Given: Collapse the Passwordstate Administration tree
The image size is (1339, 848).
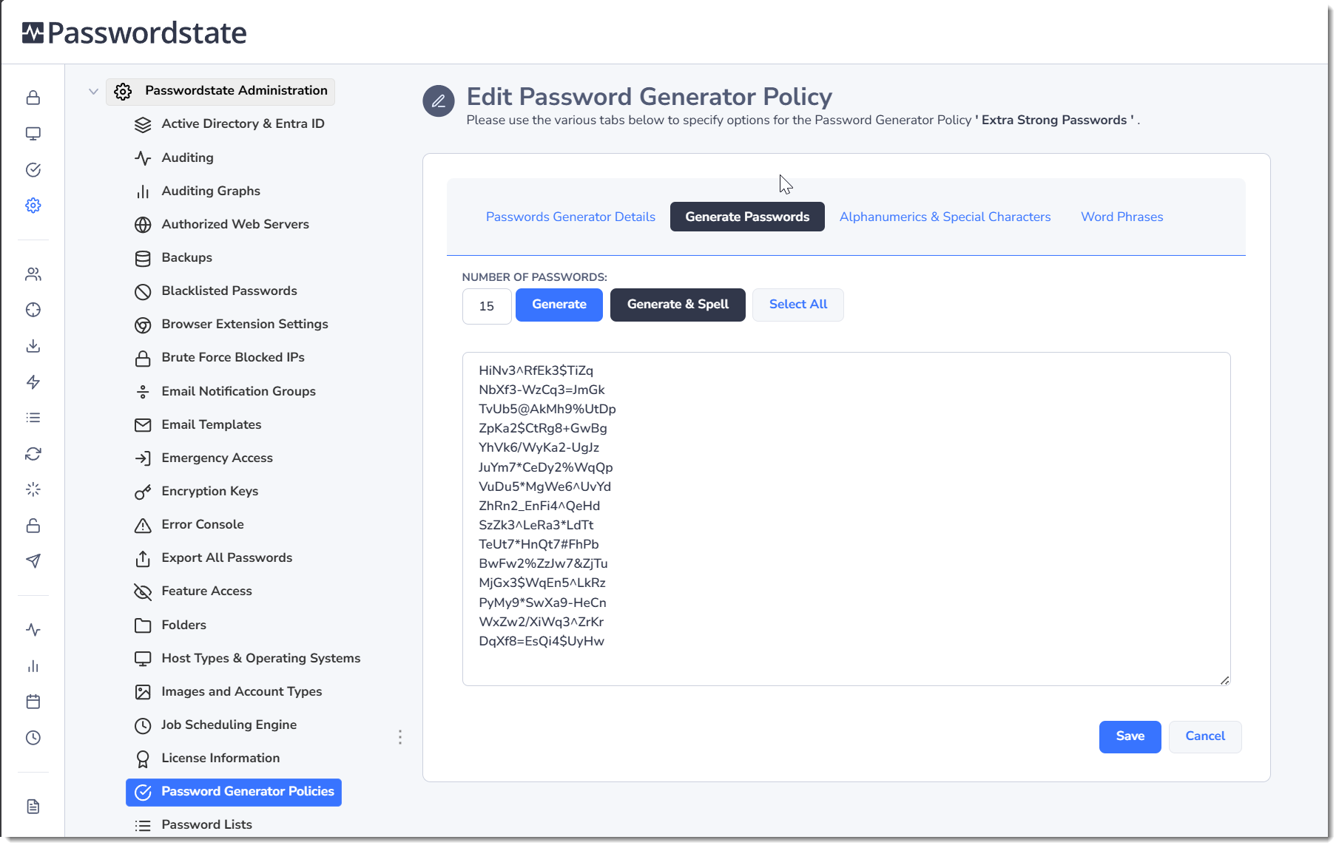Looking at the screenshot, I should click(x=93, y=92).
